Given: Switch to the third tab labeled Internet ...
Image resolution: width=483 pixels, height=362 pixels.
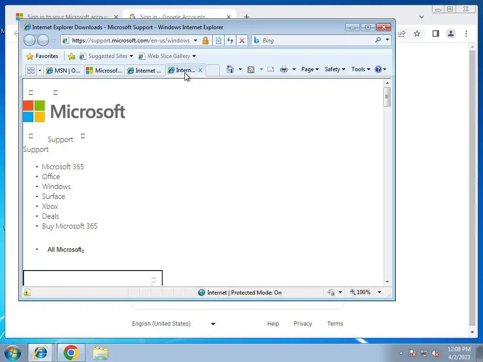Looking at the screenshot, I should (x=145, y=71).
